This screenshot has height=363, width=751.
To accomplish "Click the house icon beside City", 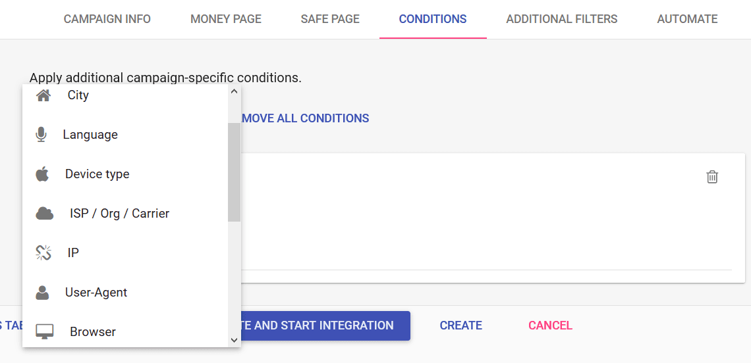I will click(x=43, y=95).
